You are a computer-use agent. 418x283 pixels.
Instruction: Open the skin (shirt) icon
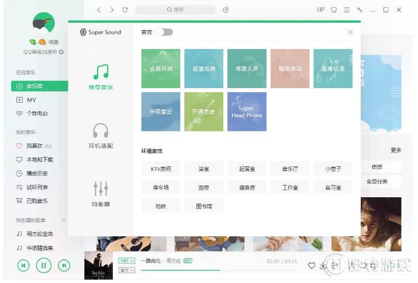pos(333,10)
